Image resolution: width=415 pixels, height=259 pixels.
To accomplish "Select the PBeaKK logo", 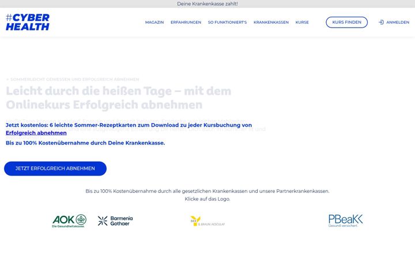I will click(x=346, y=221).
